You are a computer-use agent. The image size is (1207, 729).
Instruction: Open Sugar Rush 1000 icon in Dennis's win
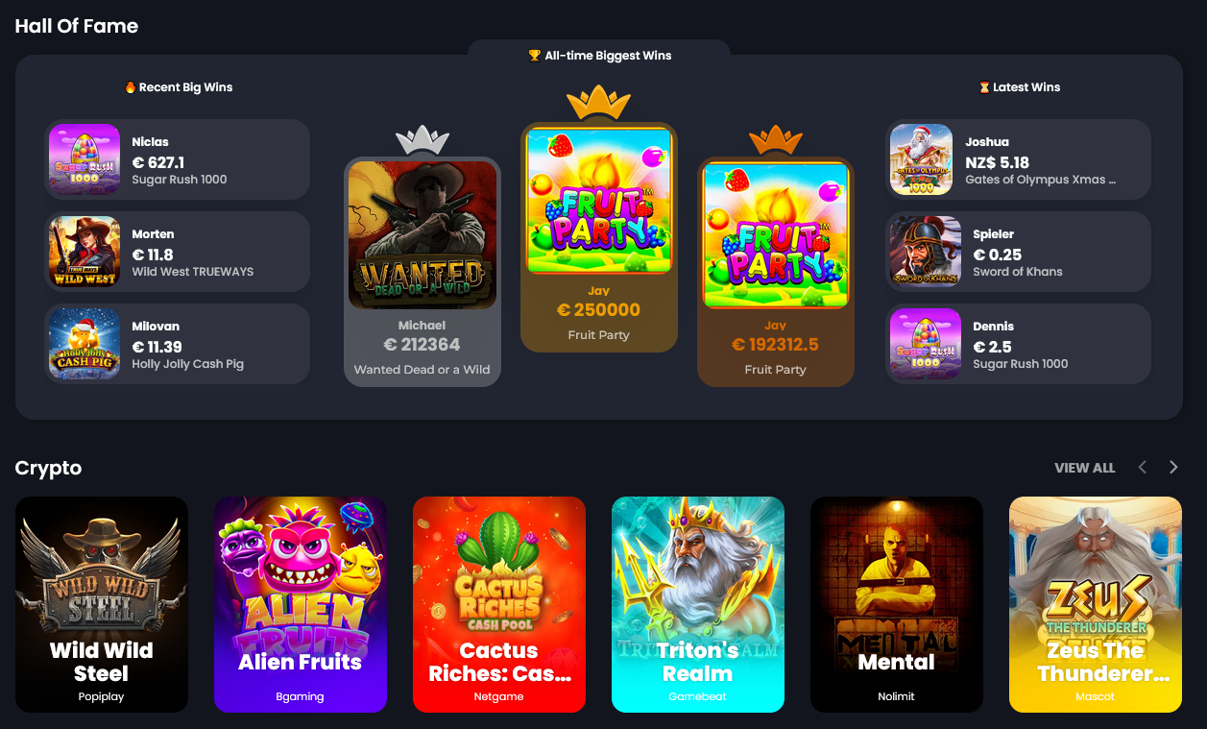pos(926,344)
